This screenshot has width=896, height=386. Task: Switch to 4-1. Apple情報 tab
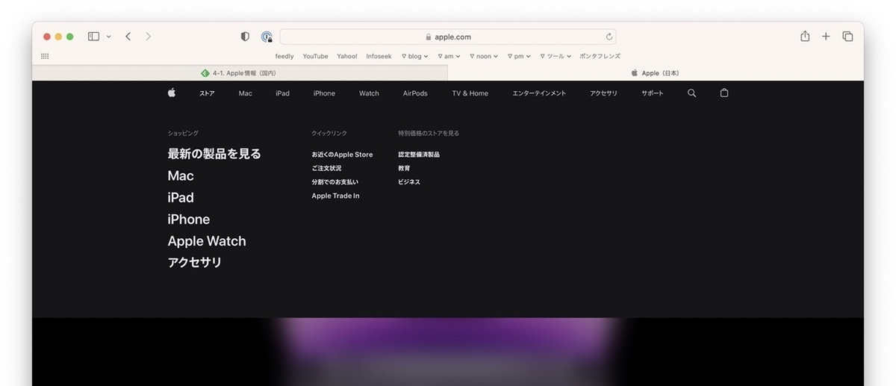click(240, 73)
